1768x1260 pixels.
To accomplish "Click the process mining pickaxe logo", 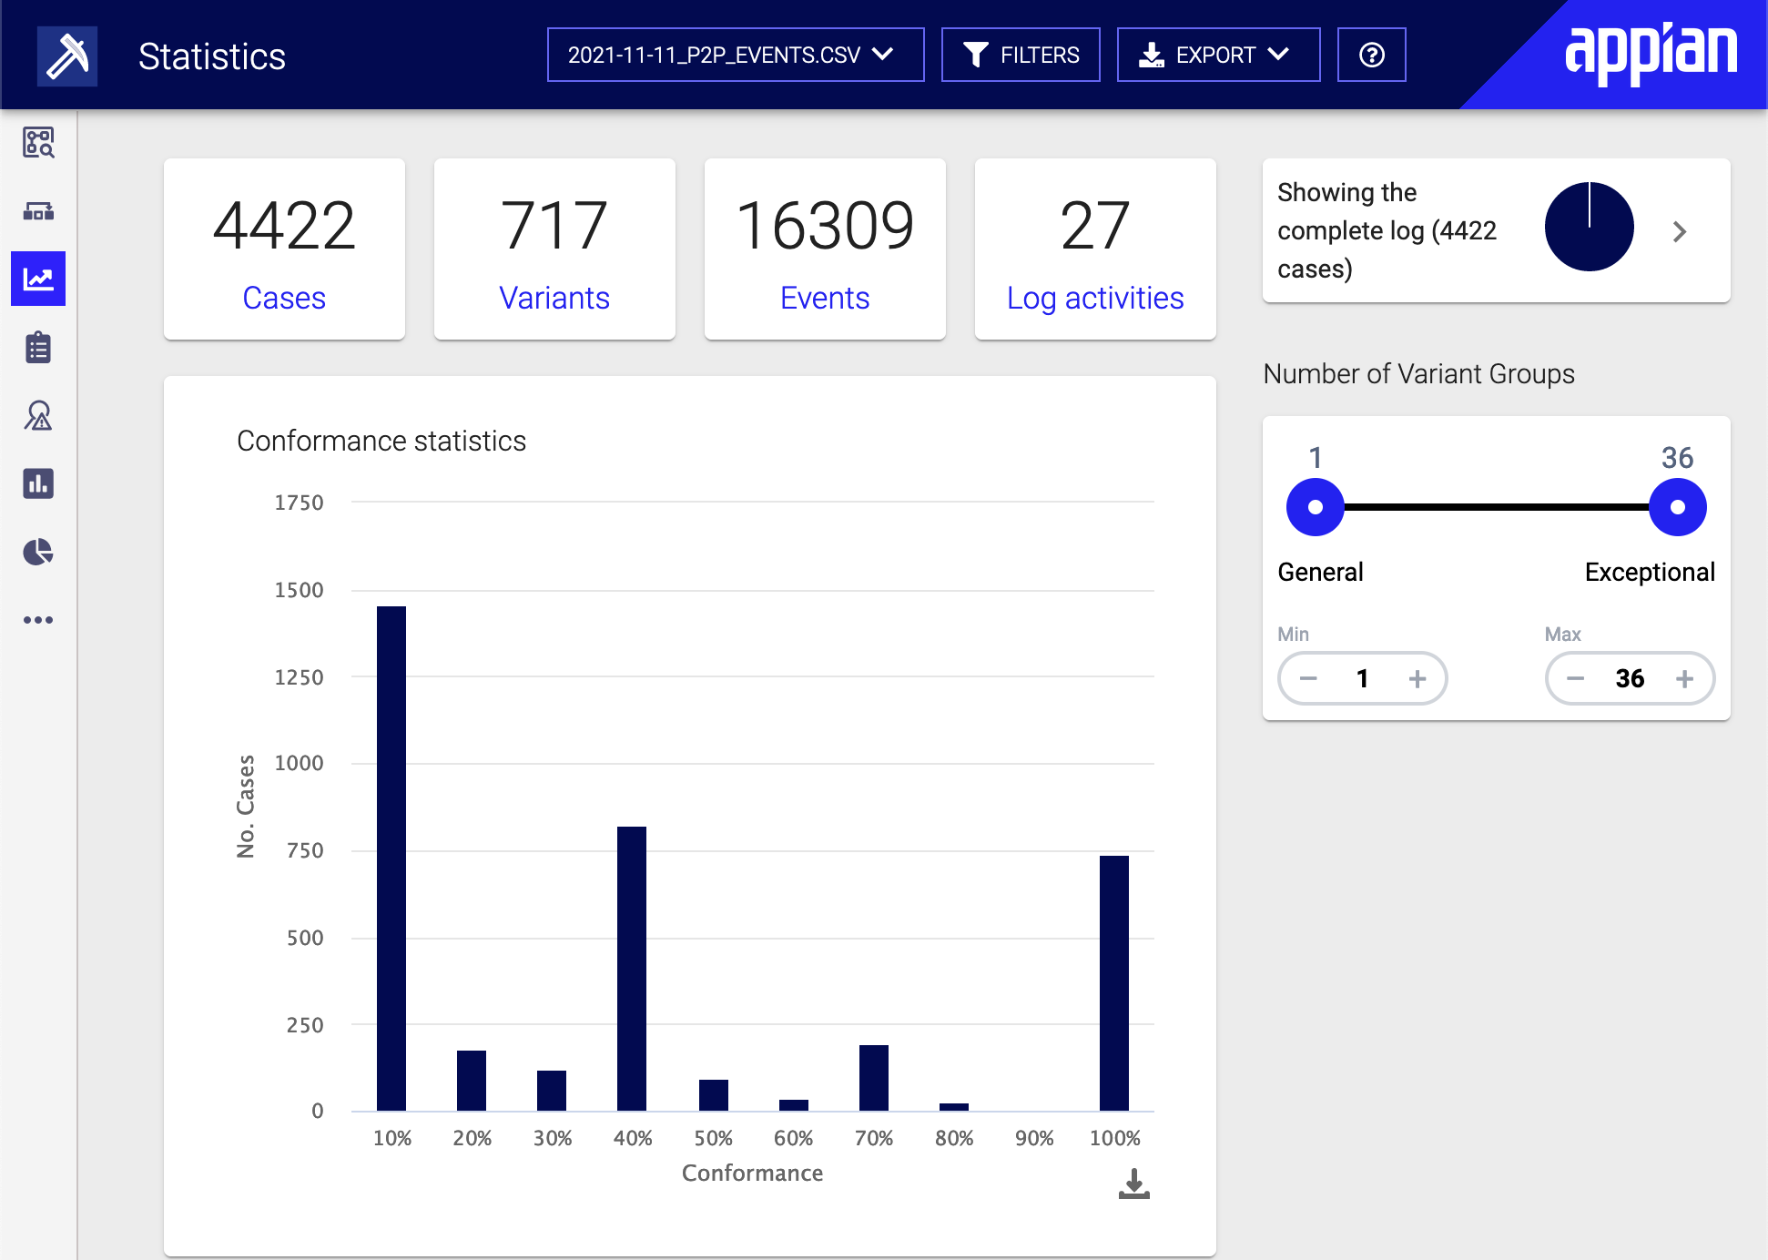I will (67, 56).
